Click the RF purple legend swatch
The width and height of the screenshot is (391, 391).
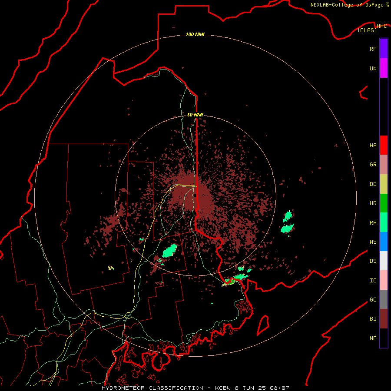[384, 49]
